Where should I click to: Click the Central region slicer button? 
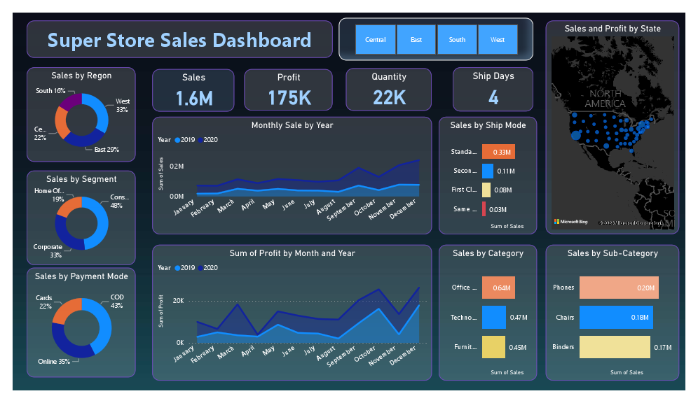coord(376,39)
